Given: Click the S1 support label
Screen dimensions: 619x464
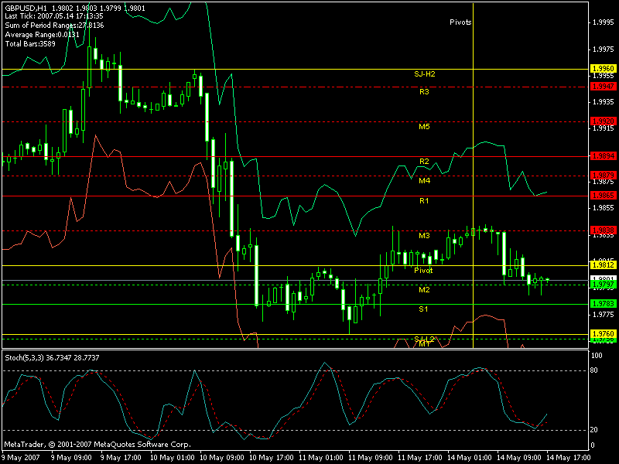Looking at the screenshot, I should pyautogui.click(x=424, y=309).
